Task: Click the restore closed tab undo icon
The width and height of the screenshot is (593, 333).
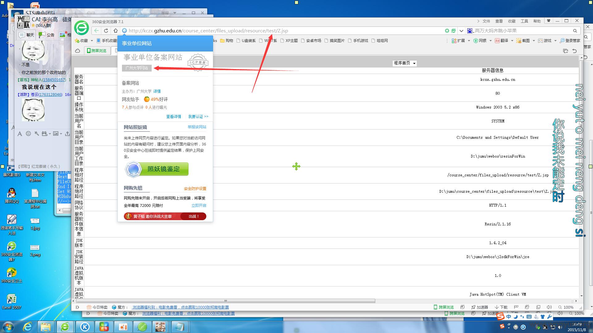Action: point(574,51)
